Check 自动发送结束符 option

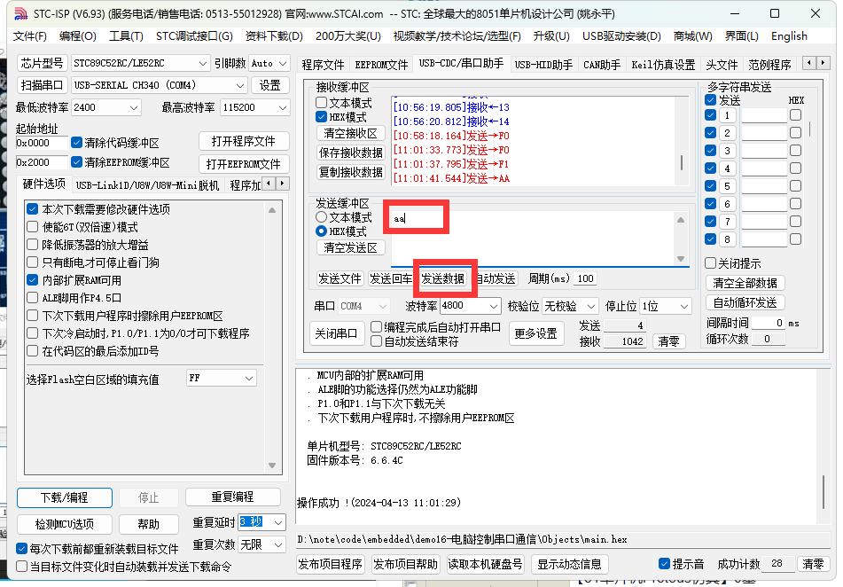tap(377, 341)
